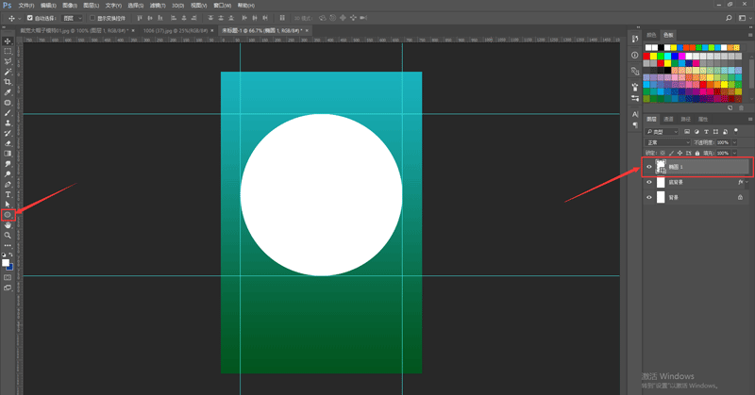Open the File menu
Viewport: 755px width, 395px height.
pyautogui.click(x=26, y=6)
